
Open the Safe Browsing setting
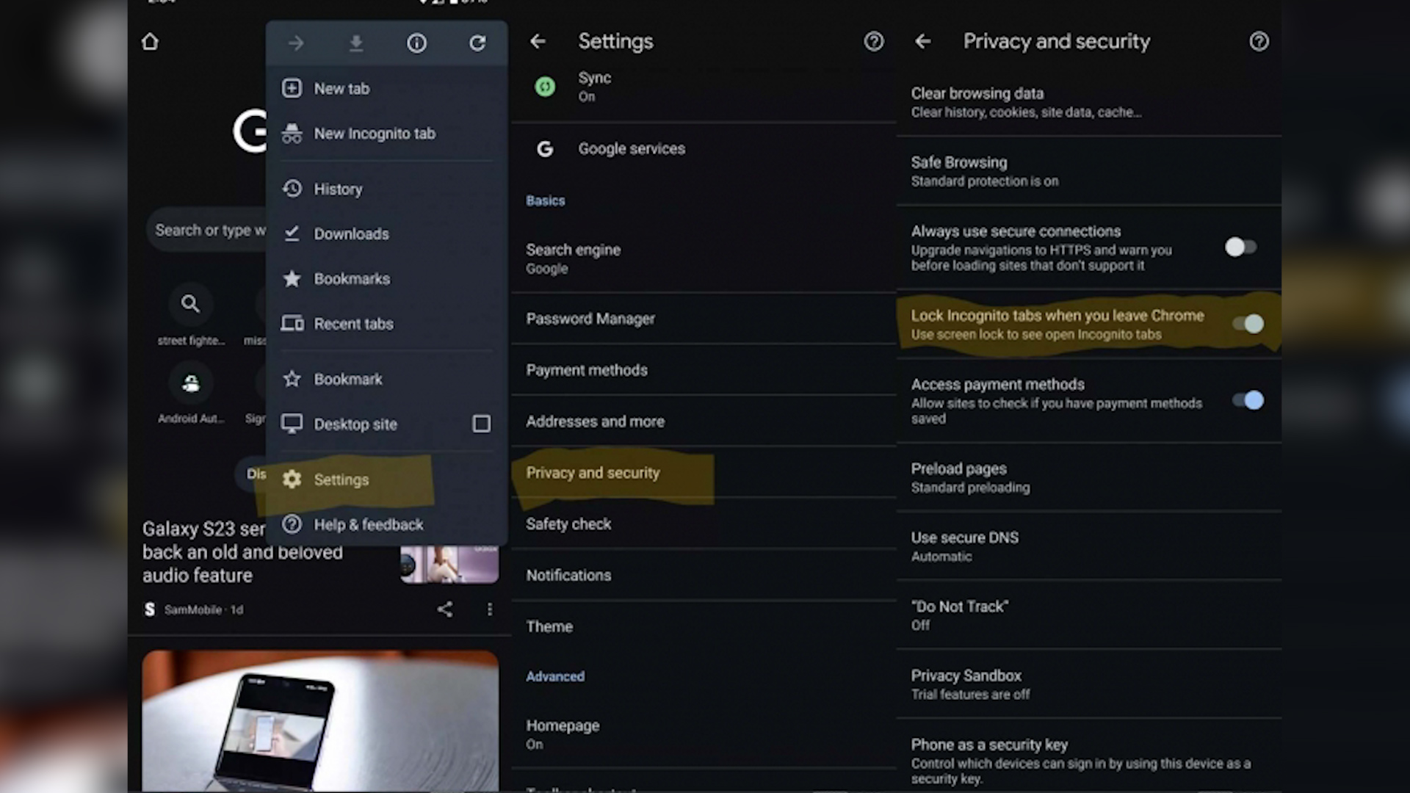1089,171
